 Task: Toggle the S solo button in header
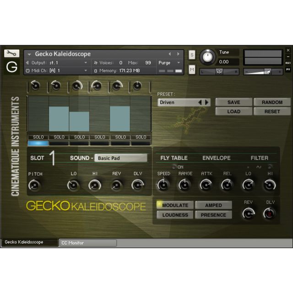pyautogui.click(x=192, y=55)
